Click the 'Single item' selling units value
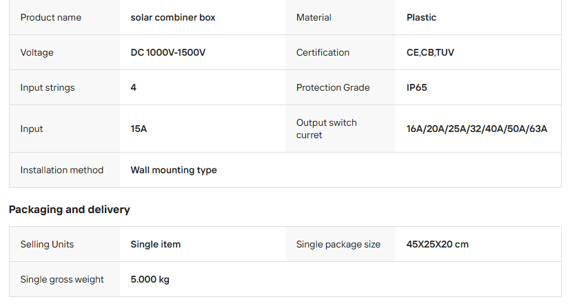Viewport: 570px width, 308px height. (x=156, y=244)
